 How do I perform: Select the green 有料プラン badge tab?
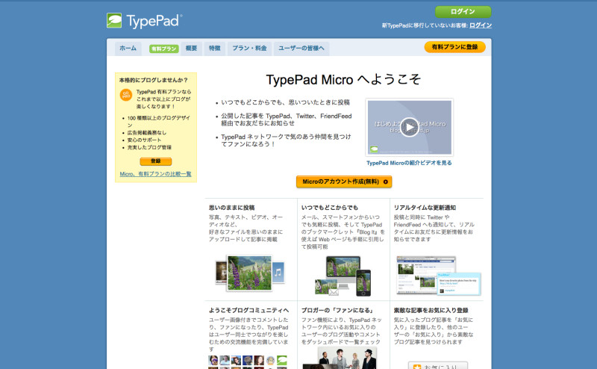(163, 49)
